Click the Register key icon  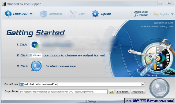156,14
